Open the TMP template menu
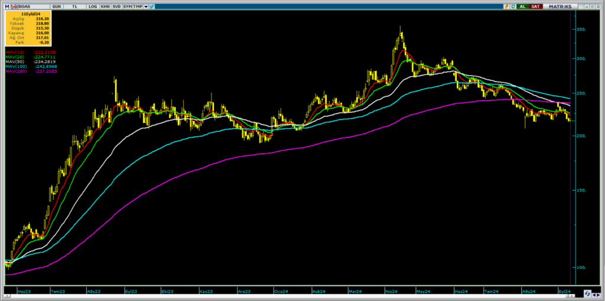This screenshot has width=605, height=301. point(137,6)
